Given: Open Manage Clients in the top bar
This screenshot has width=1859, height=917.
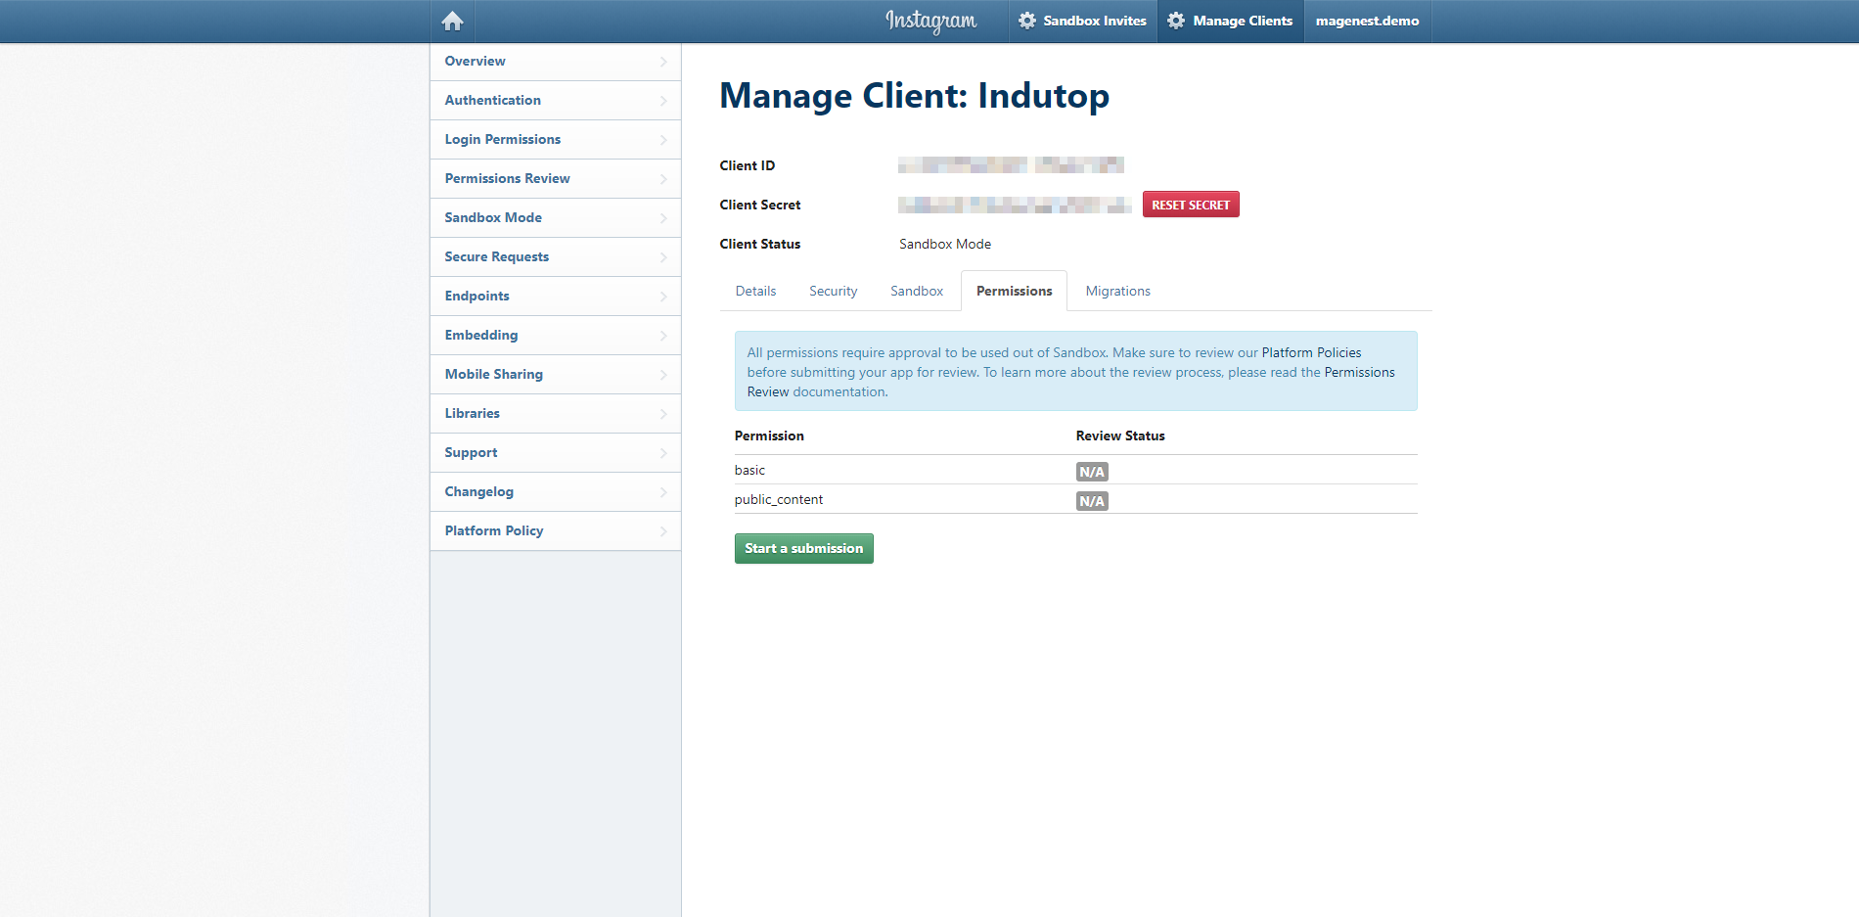Looking at the screenshot, I should pos(1231,21).
